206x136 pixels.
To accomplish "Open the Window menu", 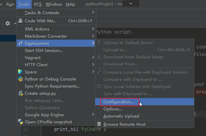I will (54, 4).
